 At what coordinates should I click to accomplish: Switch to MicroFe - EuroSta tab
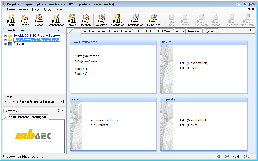tap(120, 31)
